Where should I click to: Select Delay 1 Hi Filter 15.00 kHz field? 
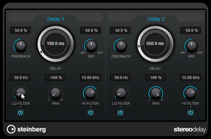point(91,78)
